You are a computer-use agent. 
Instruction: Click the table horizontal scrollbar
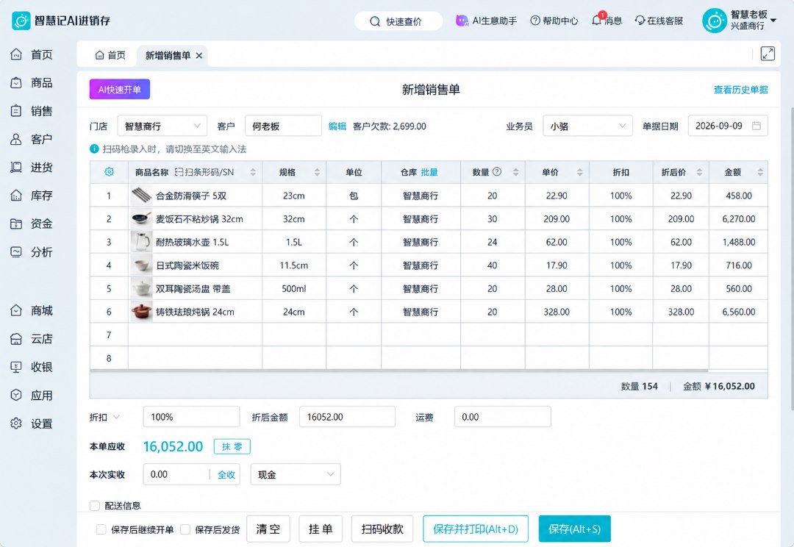point(398,371)
